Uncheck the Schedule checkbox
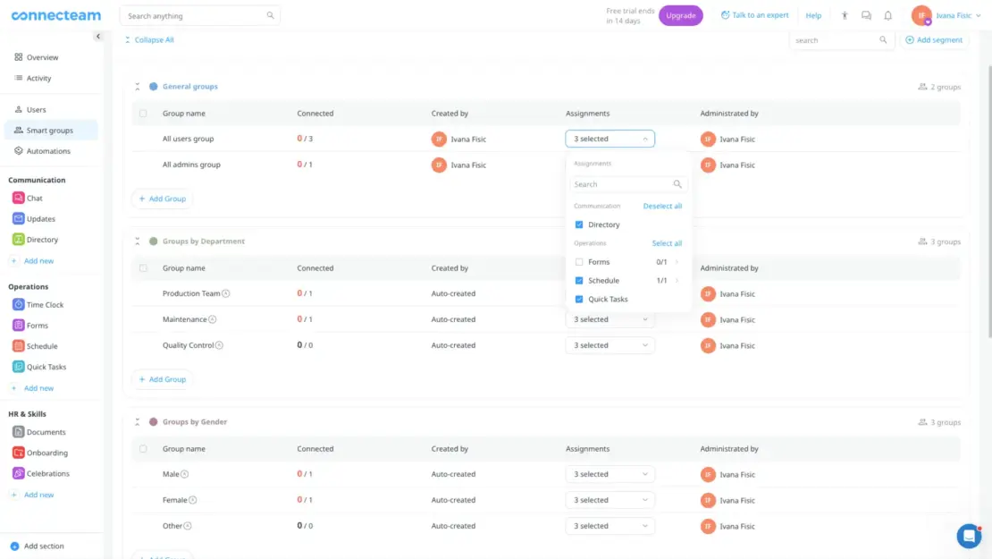Screen dimensions: 992x559 [579, 281]
